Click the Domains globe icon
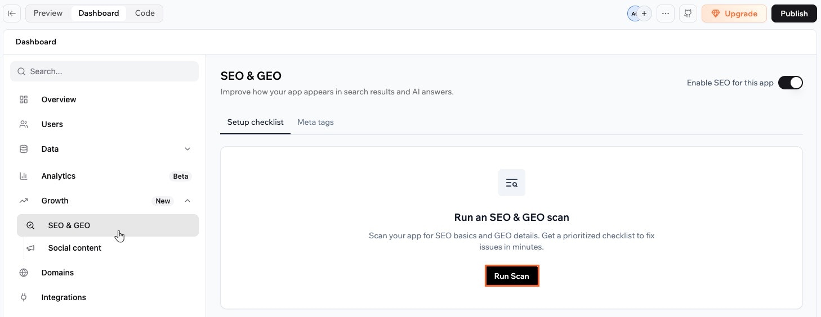821x317 pixels. 24,273
